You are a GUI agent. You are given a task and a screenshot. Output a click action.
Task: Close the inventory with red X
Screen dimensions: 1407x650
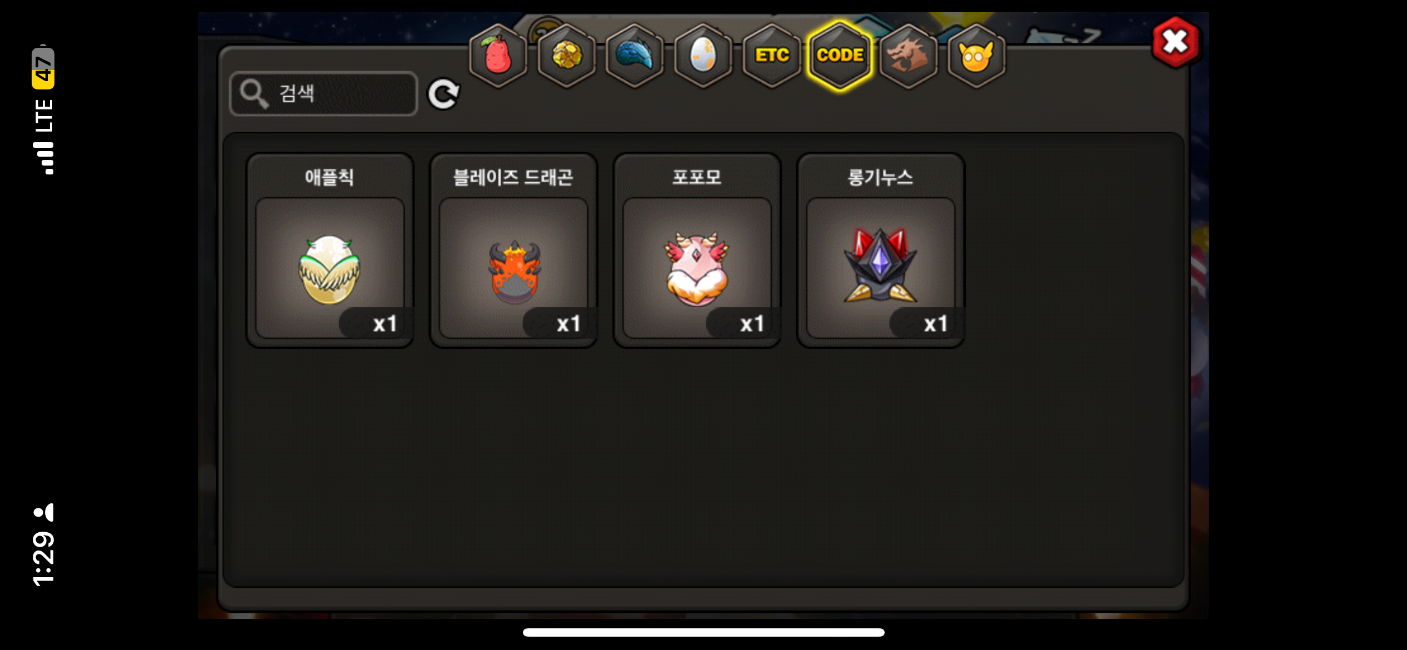pos(1175,42)
